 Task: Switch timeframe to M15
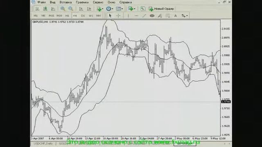tap(51, 16)
